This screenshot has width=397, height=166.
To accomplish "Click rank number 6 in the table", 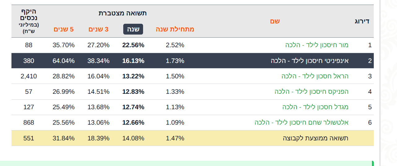I will coord(370,122).
